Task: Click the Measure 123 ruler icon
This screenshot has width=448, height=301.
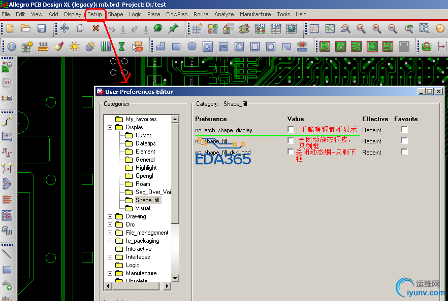Action: 43,47
